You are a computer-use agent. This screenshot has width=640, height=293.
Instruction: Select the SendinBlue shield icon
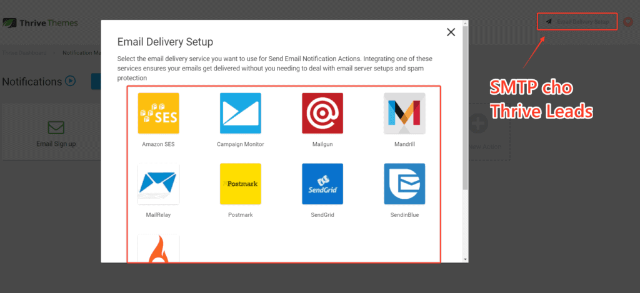[x=404, y=184]
